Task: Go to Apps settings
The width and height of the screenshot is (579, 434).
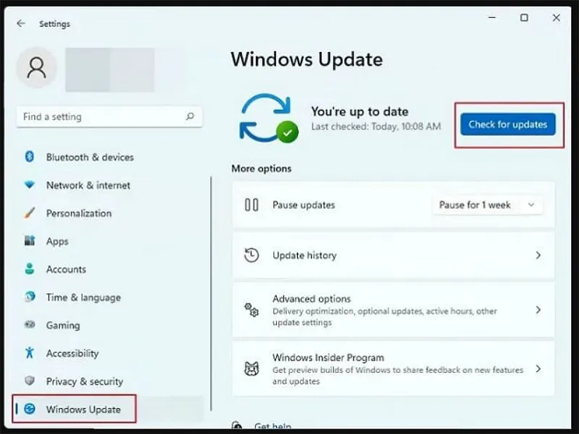Action: click(x=57, y=242)
